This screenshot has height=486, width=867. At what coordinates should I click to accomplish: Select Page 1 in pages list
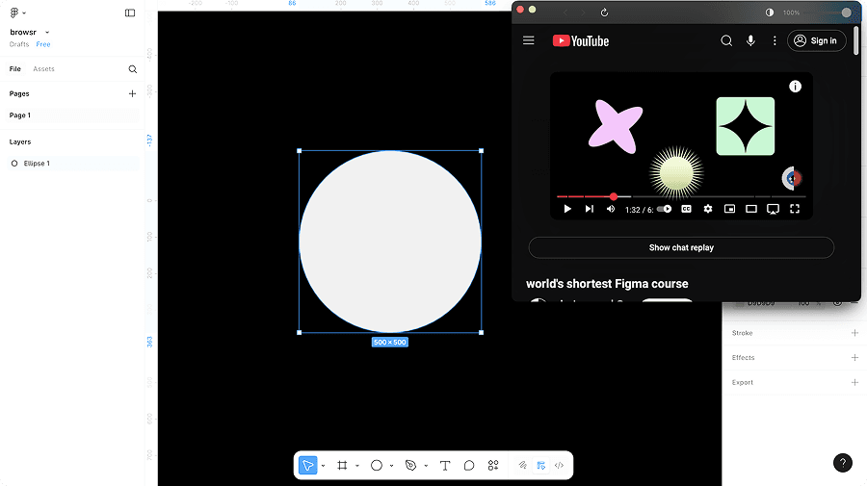72,115
